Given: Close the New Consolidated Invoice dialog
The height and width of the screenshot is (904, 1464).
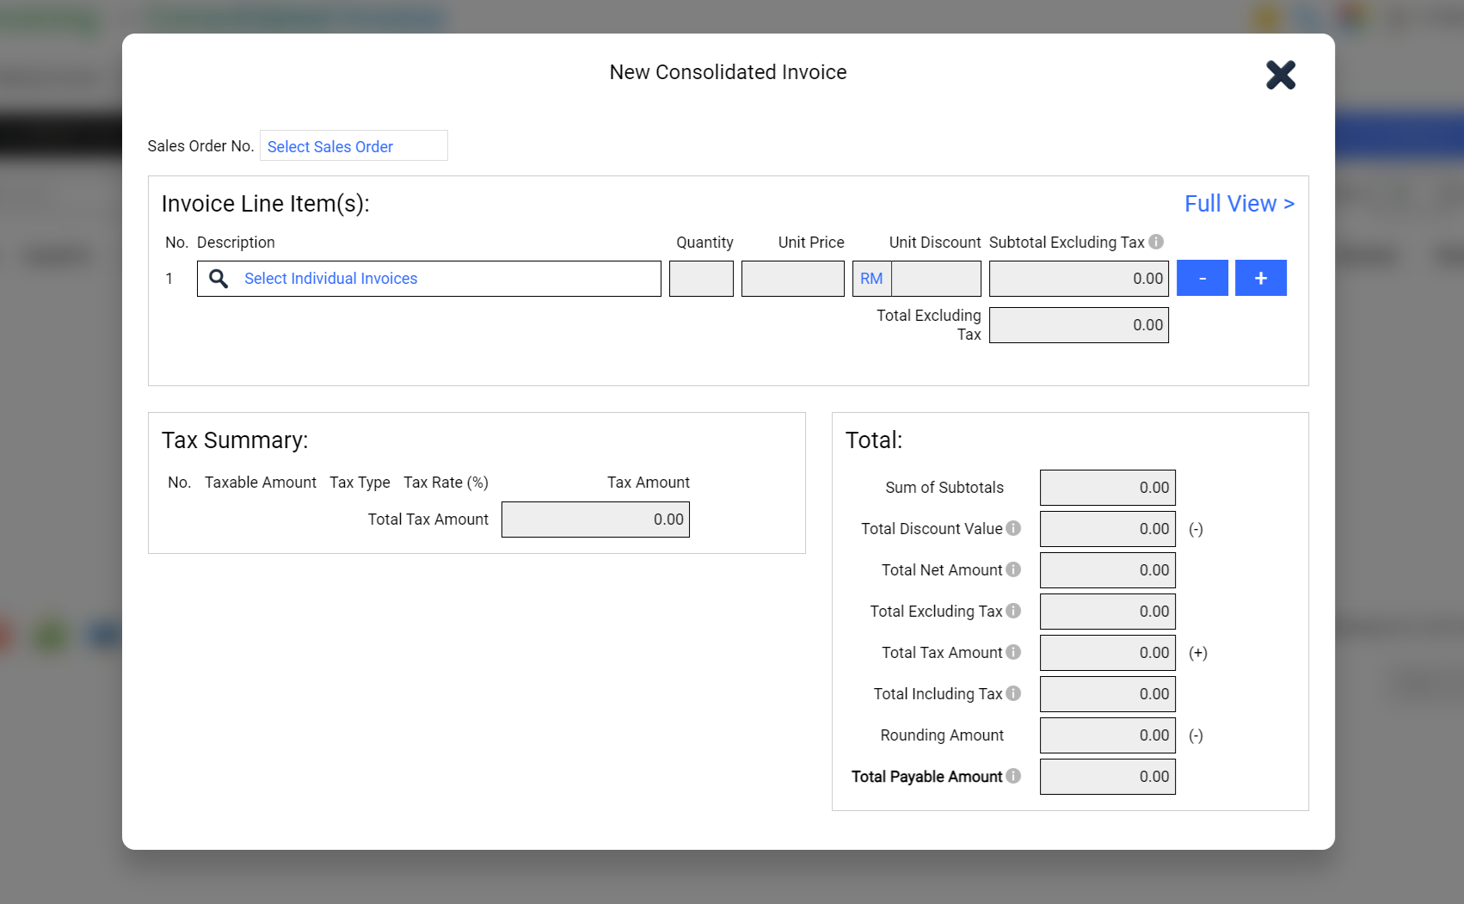Looking at the screenshot, I should click(1281, 75).
